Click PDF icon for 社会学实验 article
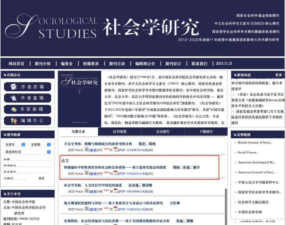286x225 pixels. coord(116,191)
